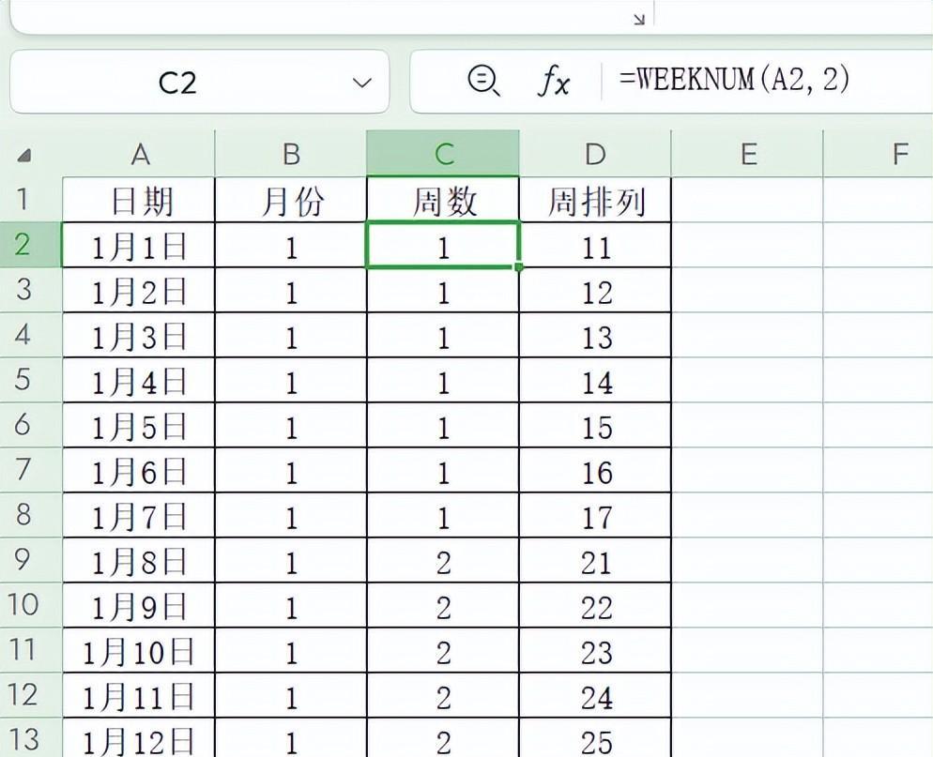Select the cell 1月7日
Viewport: 933px width, 757px height.
(x=139, y=516)
